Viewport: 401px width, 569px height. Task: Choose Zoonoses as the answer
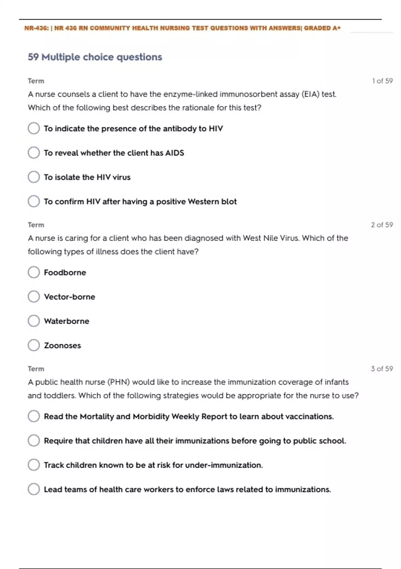click(x=34, y=345)
